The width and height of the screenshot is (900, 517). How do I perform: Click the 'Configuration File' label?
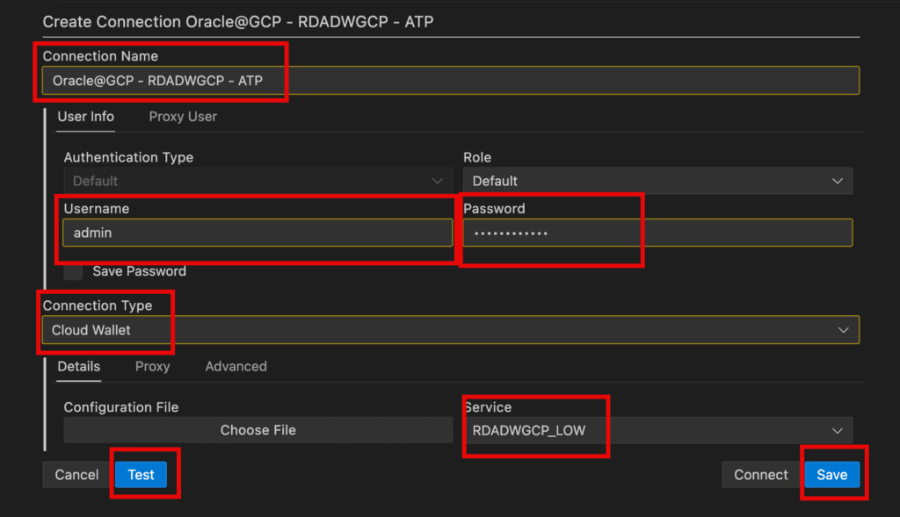tap(121, 407)
